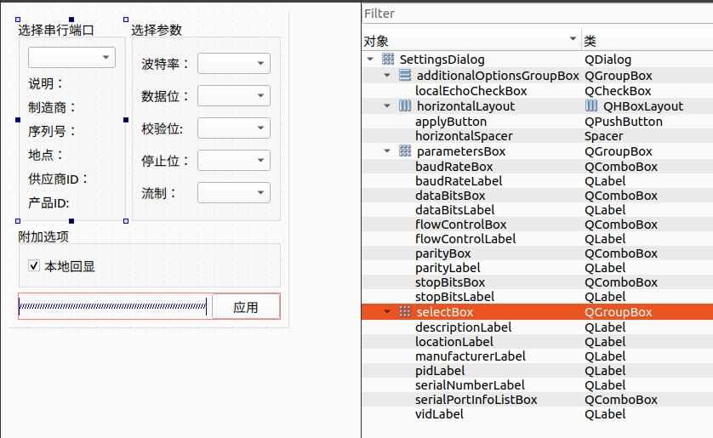713x438 pixels.
Task: Click the 选择参数 group box title
Action: click(157, 30)
